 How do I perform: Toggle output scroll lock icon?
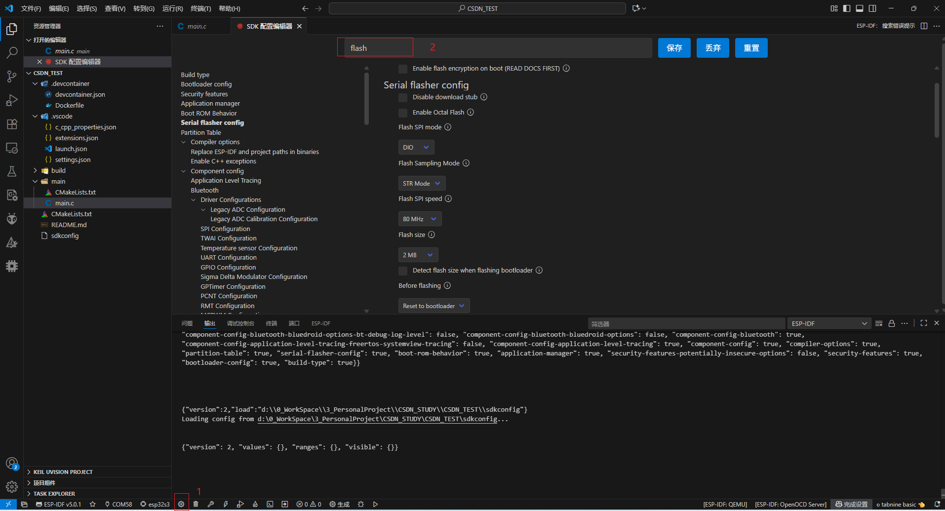click(x=892, y=323)
